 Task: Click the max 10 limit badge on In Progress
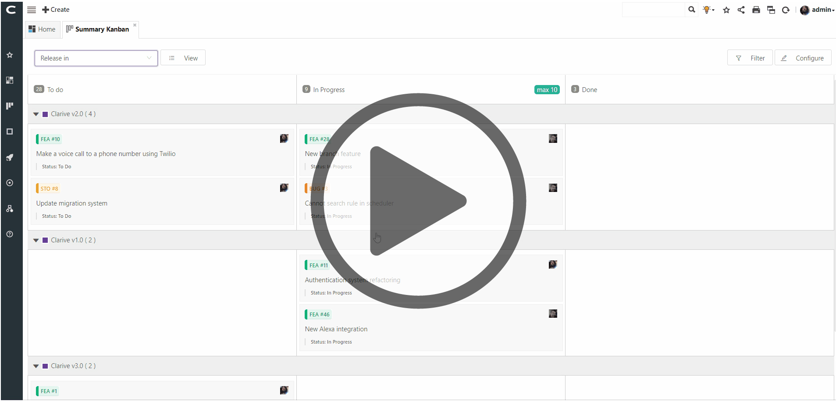pos(546,89)
